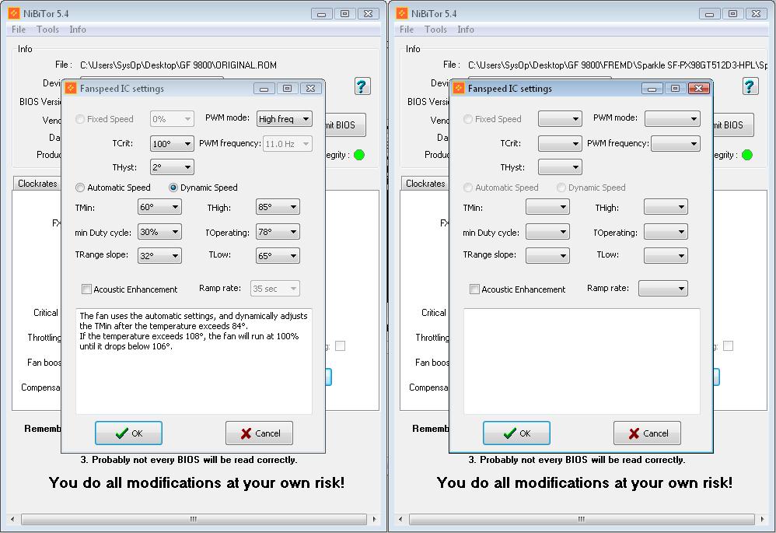Click the Fanspeed IC settings icon in left dialog

click(x=71, y=88)
